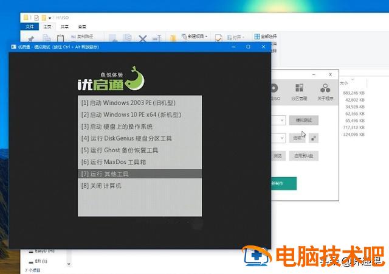The width and height of the screenshot is (389, 274).
Task: Choose option 8 shut down computer
Action: (140, 186)
